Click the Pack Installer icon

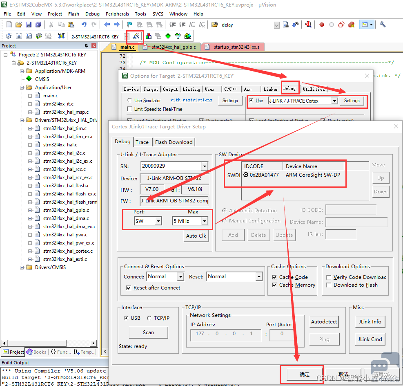coord(188,36)
